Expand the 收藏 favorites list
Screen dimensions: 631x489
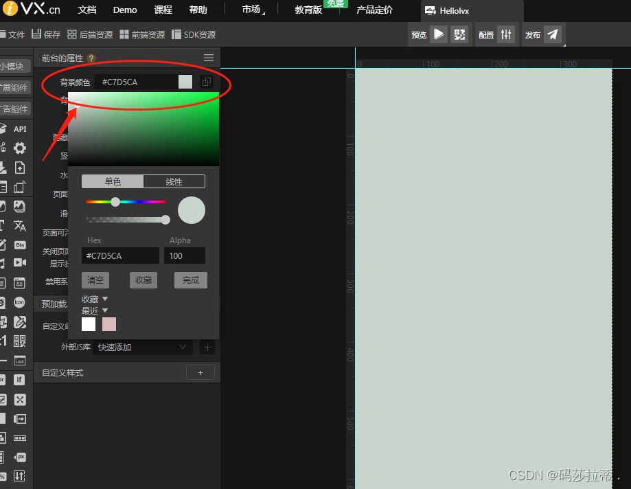pyautogui.click(x=95, y=299)
